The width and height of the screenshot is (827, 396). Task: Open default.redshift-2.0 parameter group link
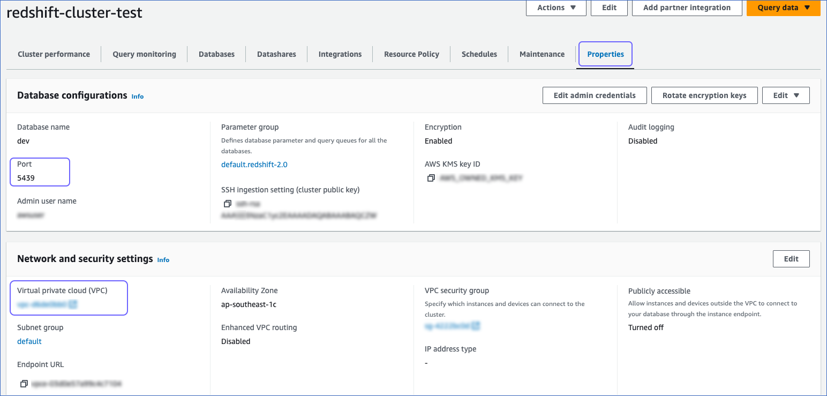(x=254, y=165)
